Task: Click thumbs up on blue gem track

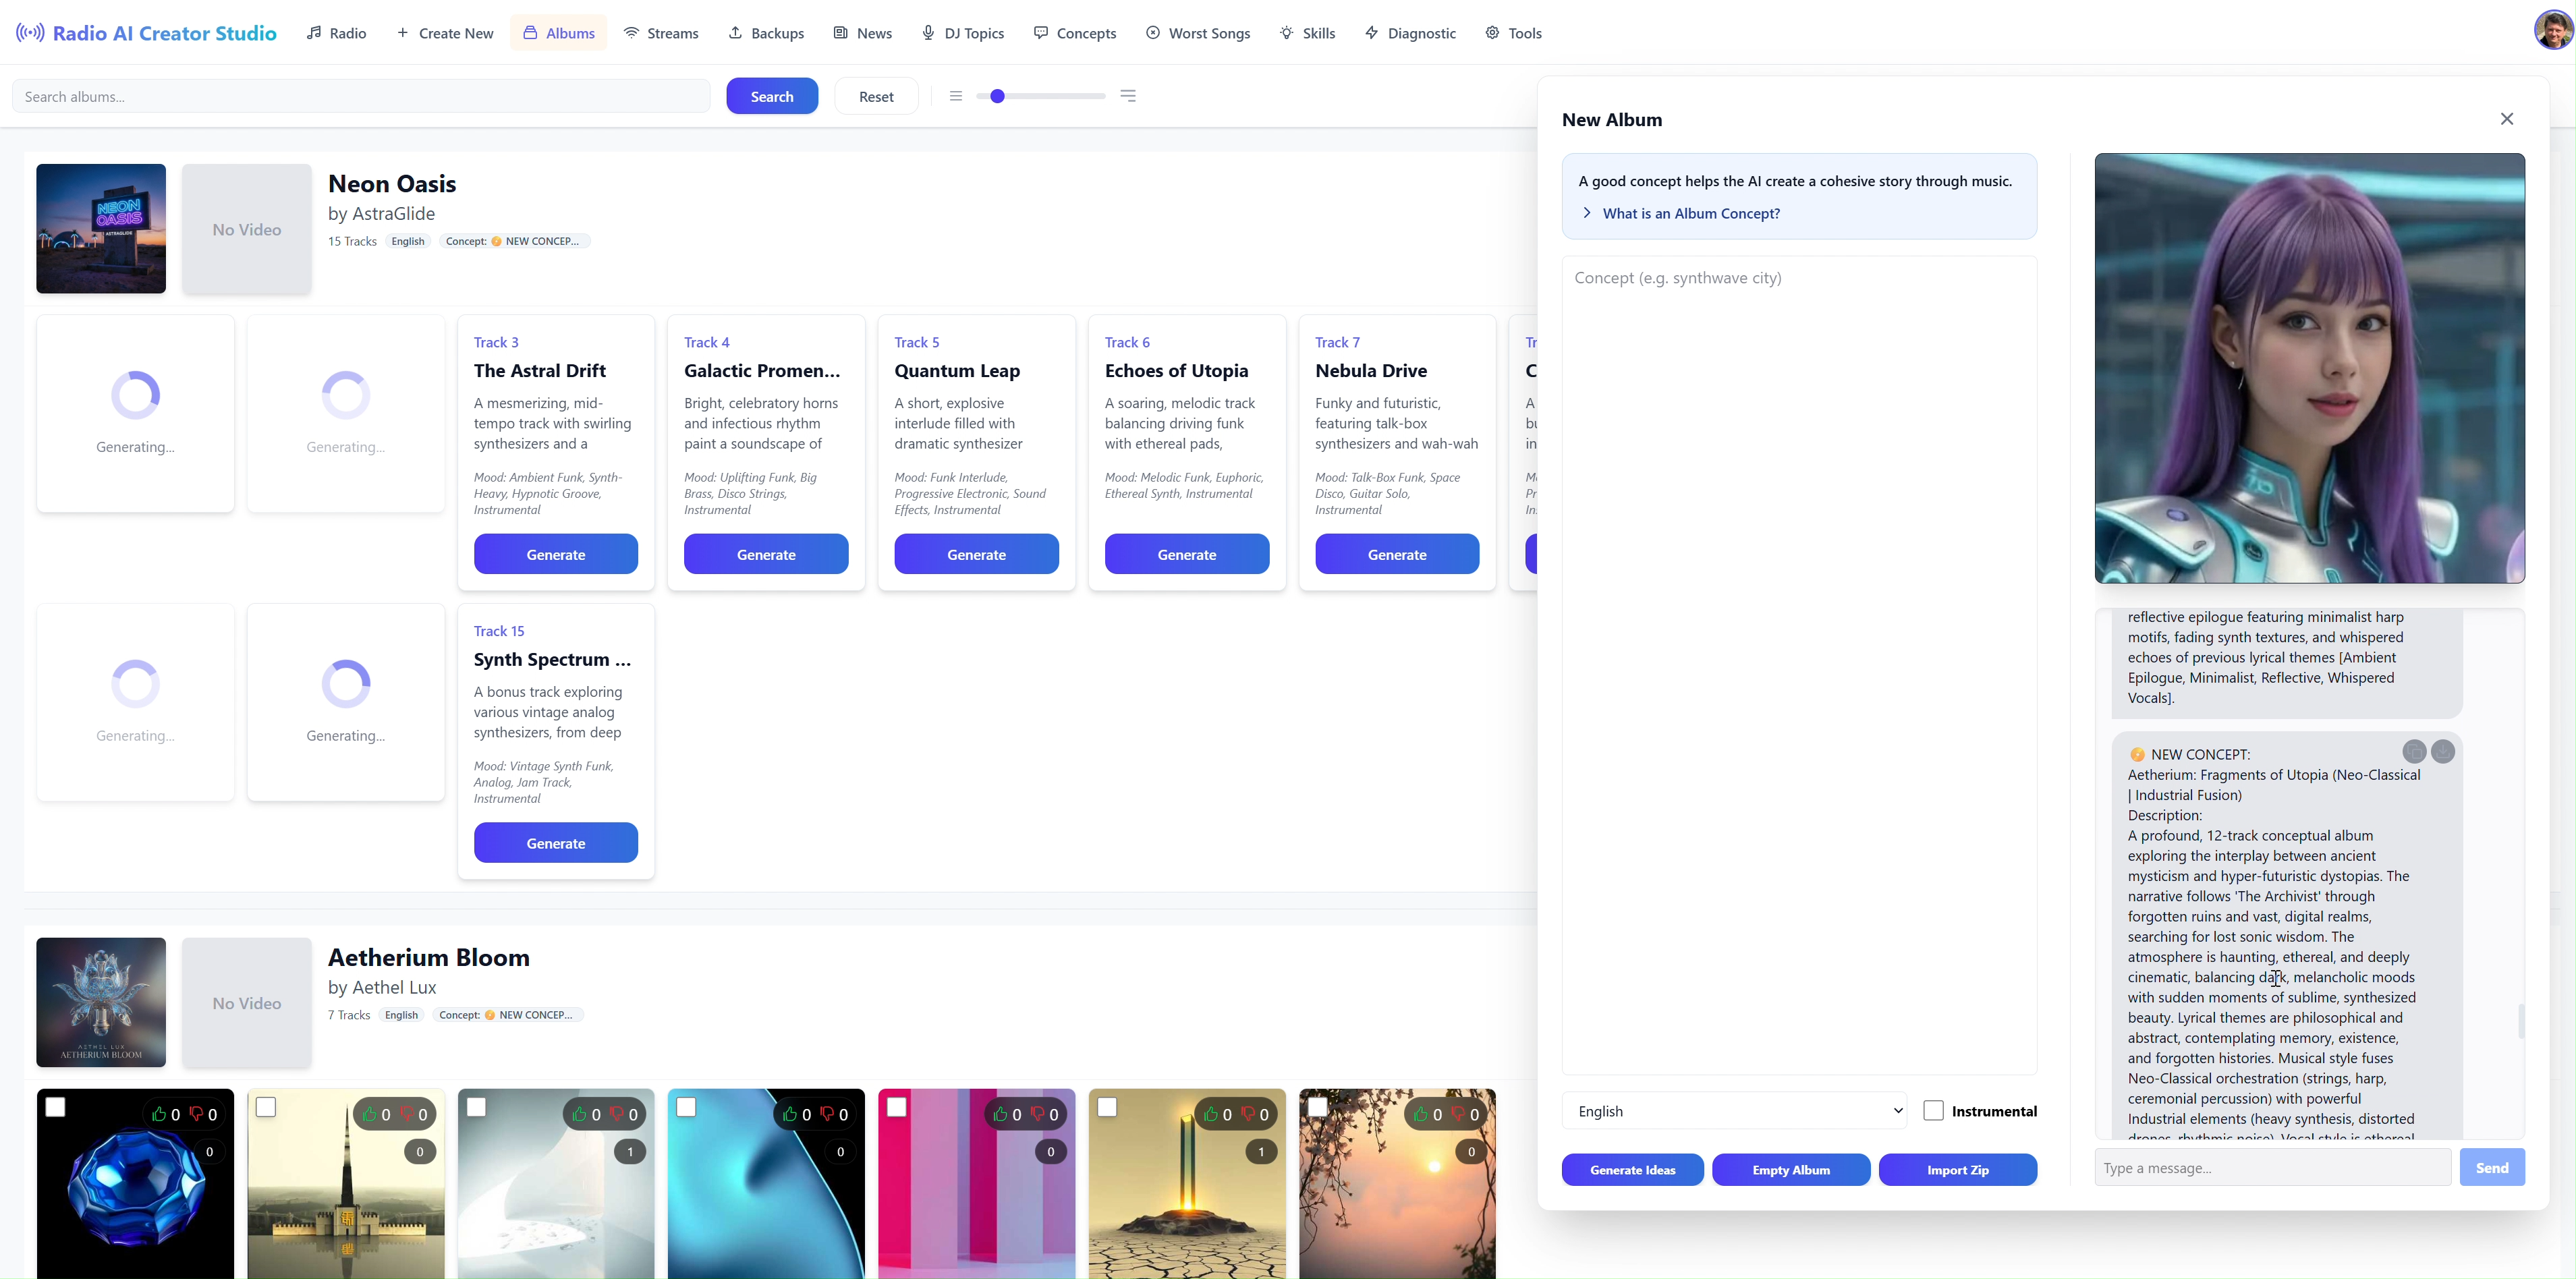Action: (x=159, y=1114)
